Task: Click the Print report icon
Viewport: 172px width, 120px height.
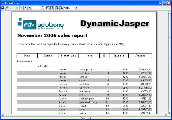Action: click(x=7, y=8)
